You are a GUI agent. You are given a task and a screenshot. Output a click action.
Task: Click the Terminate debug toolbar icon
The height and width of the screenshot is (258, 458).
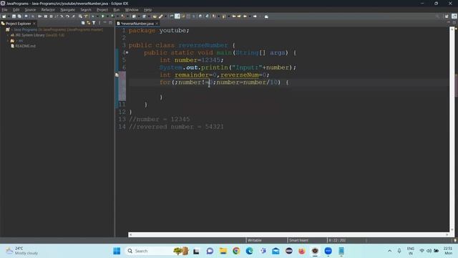click(51, 16)
